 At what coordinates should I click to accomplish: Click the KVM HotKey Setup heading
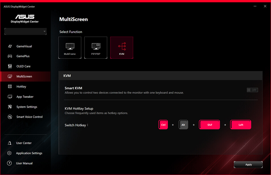click(79, 108)
